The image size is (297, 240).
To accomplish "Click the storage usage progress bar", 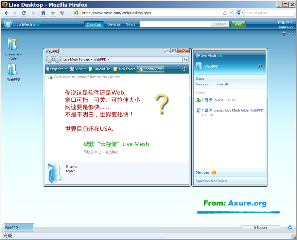I will 260,228.
